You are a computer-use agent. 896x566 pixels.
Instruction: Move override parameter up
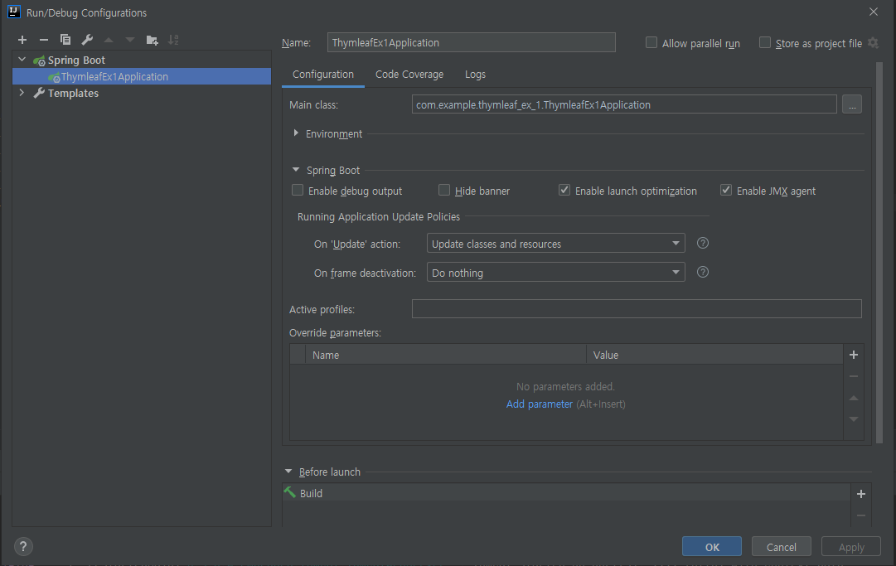854,398
